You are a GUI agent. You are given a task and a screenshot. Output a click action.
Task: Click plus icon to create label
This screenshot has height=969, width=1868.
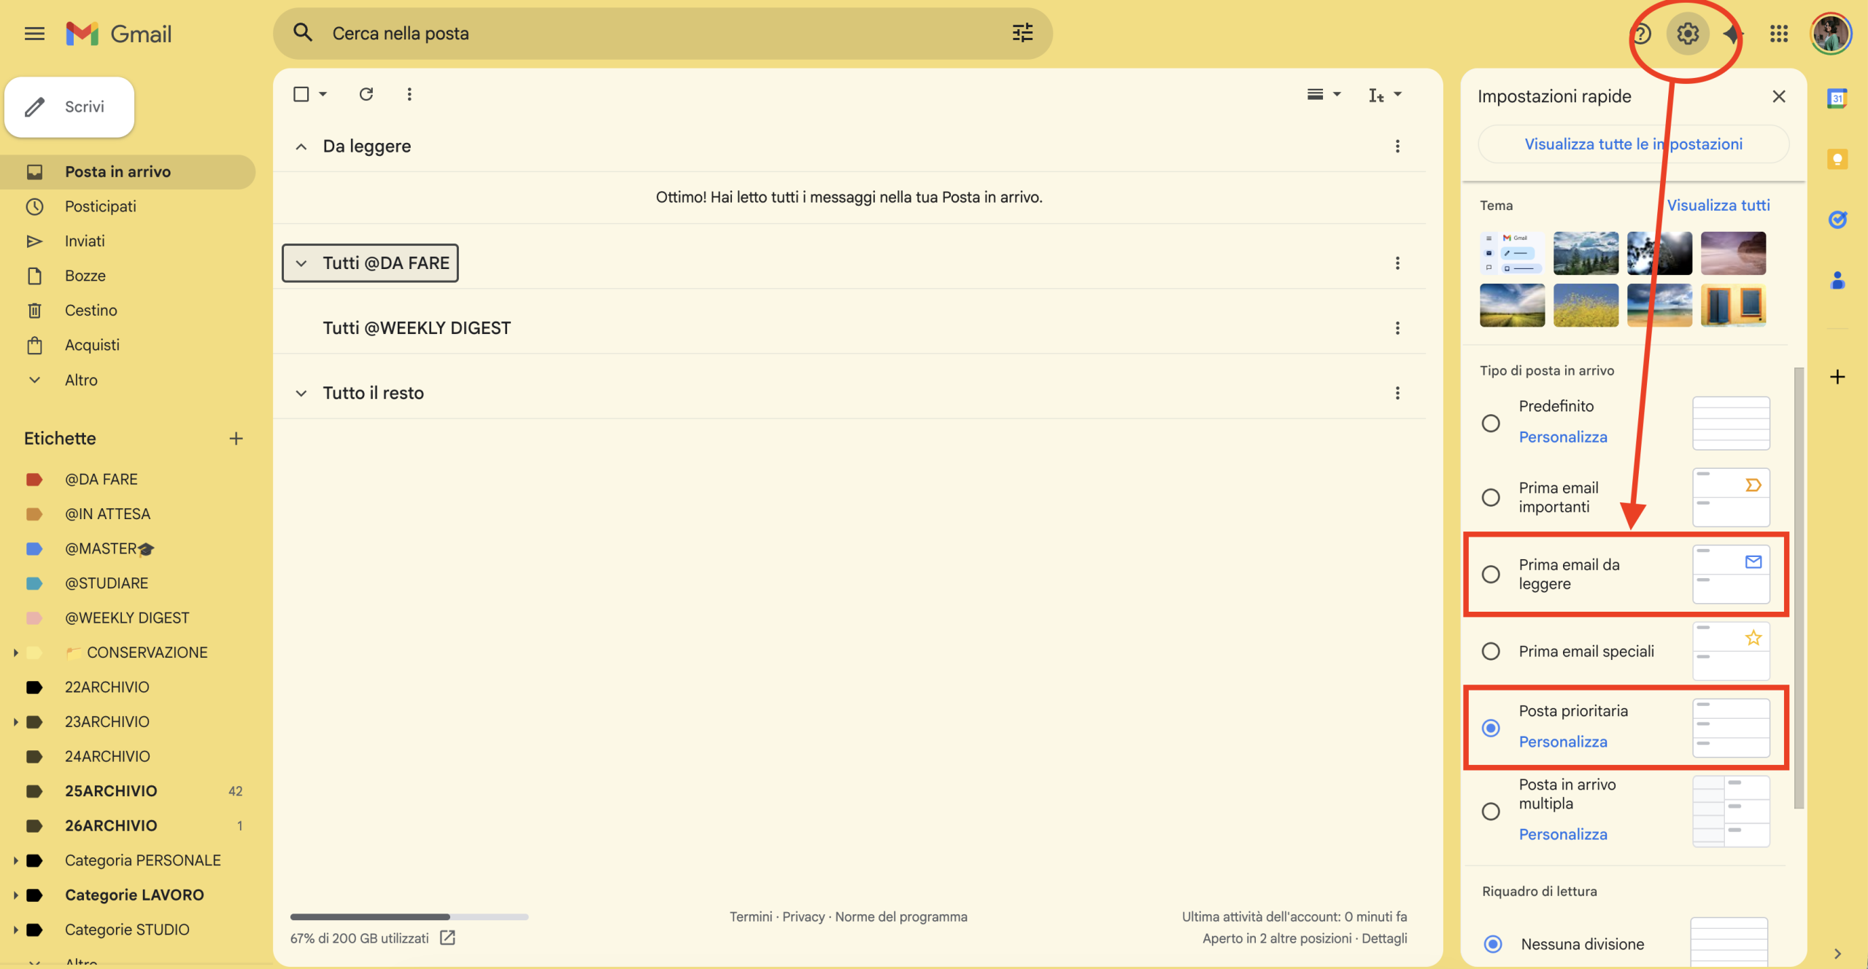coord(236,438)
